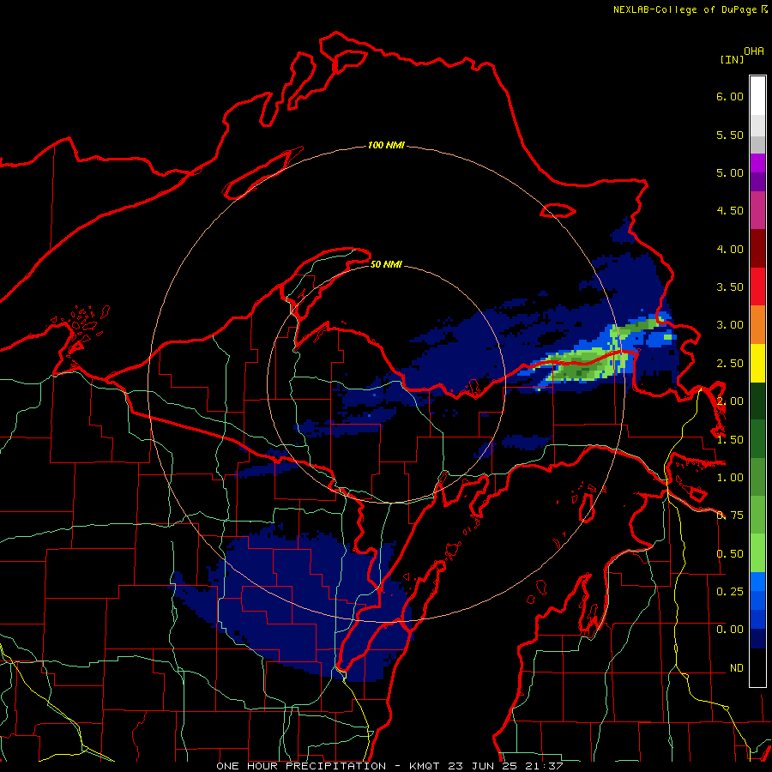The height and width of the screenshot is (772, 772).
Task: Click the 0.00 legend value
Action: click(730, 630)
